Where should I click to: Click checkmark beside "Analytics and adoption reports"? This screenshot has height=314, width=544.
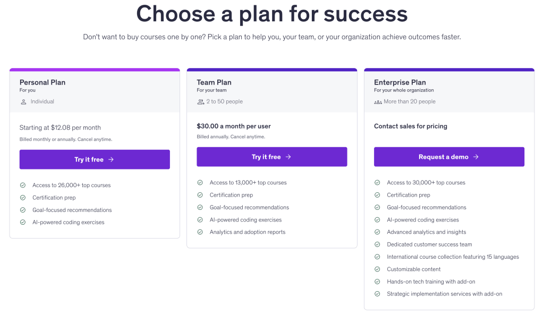click(200, 232)
